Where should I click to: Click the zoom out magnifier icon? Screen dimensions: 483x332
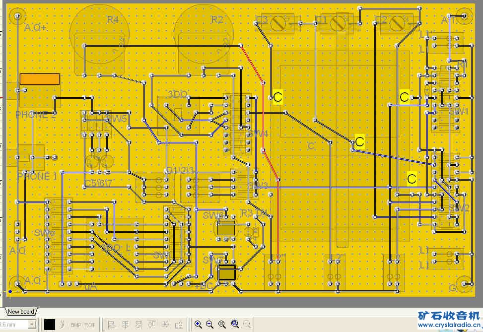click(x=210, y=324)
